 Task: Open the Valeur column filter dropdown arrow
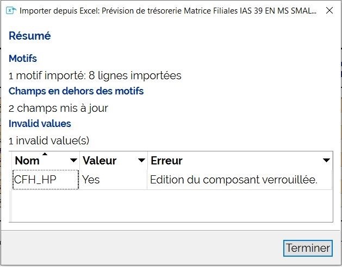(x=141, y=161)
